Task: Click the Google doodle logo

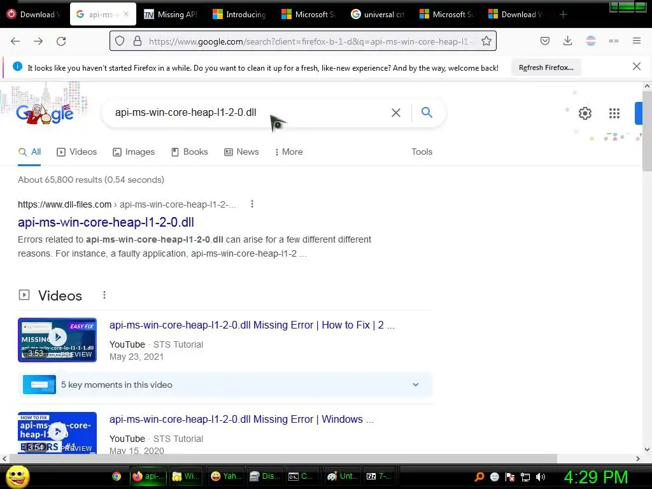Action: (x=45, y=113)
